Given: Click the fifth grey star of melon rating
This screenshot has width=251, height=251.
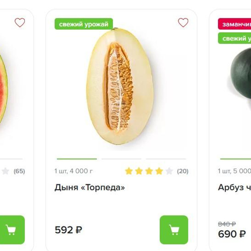Looking at the screenshot, I should (x=169, y=171).
